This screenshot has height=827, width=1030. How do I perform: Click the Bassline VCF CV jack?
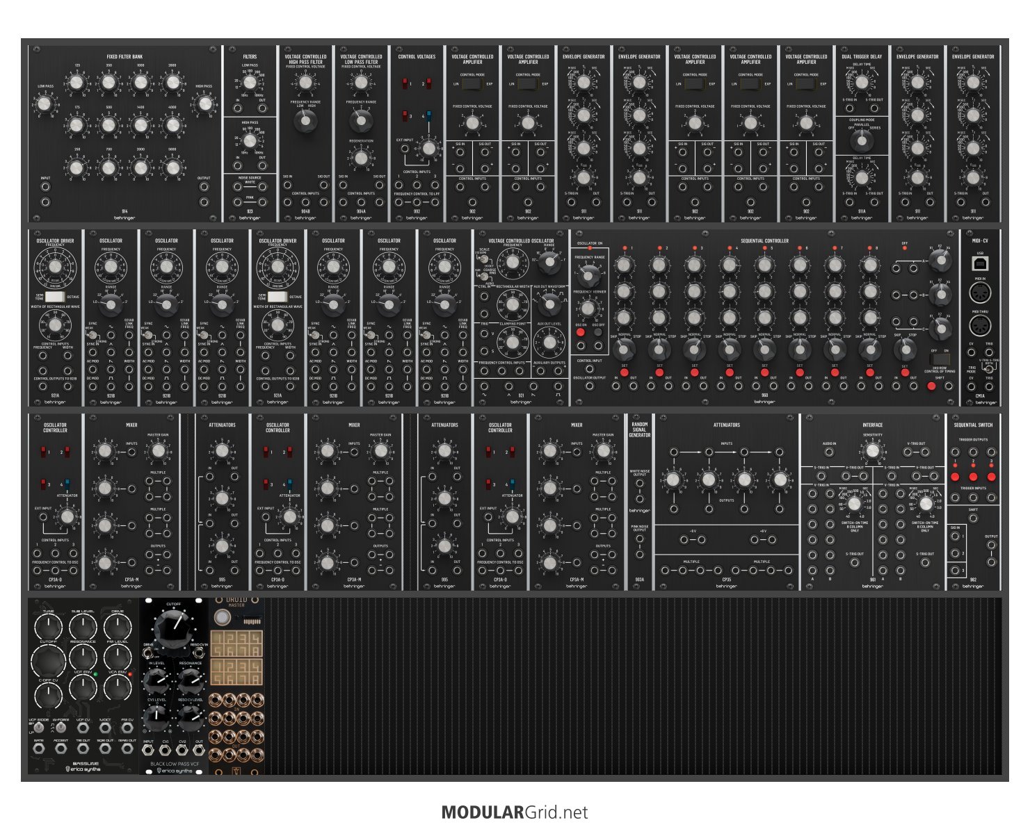83,728
